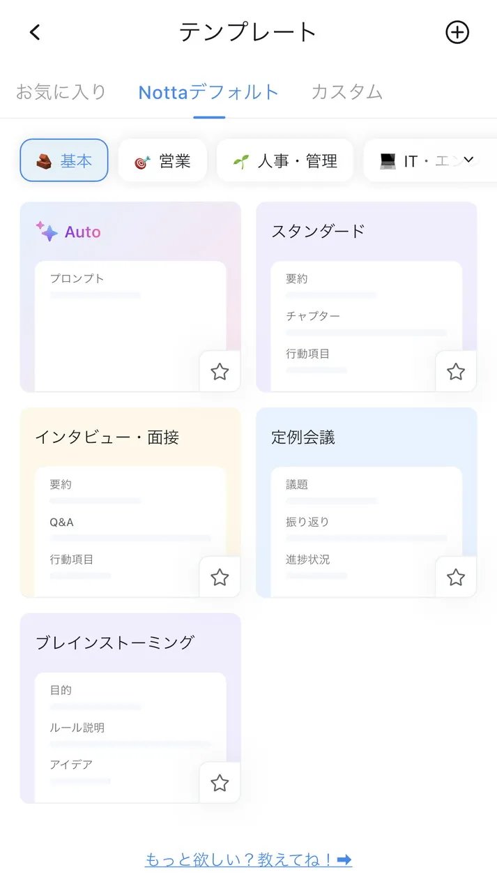Create a new template with the plus icon
Screen dimensions: 497x893
coord(457,31)
